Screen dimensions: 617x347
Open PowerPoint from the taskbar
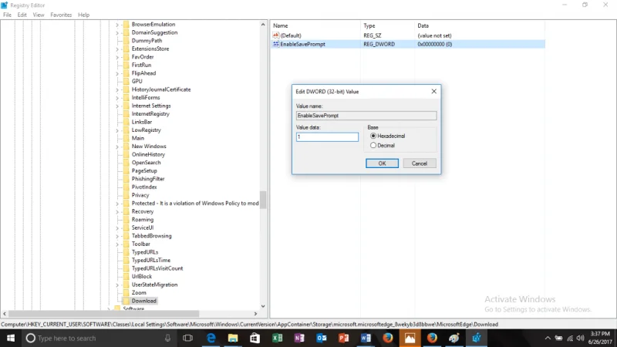pyautogui.click(x=343, y=339)
